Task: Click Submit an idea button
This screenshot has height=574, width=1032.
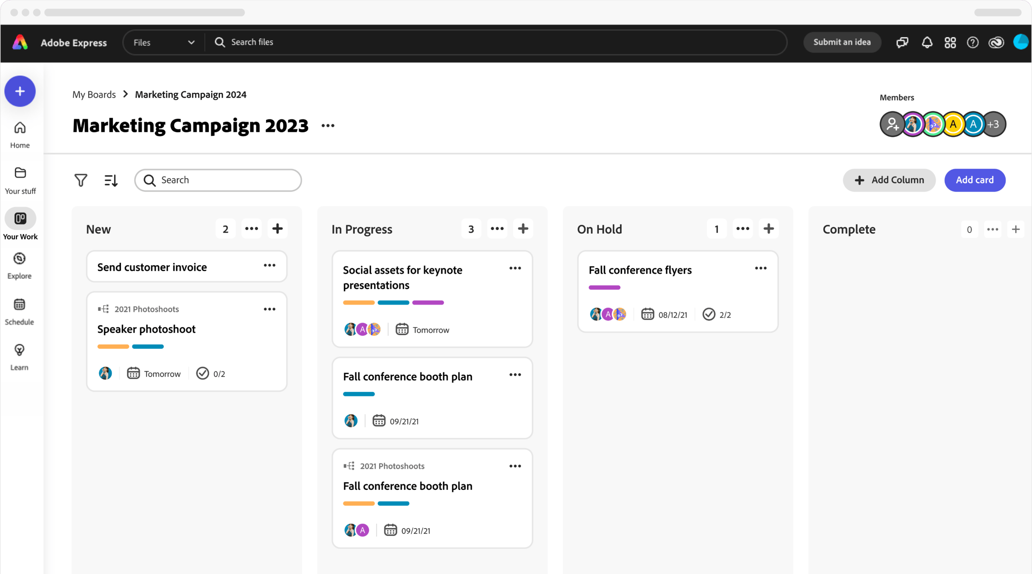Action: [842, 42]
